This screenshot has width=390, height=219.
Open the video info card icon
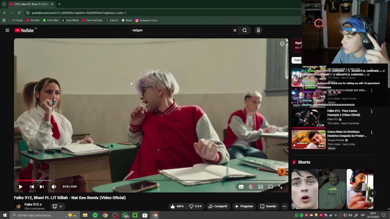pos(282,44)
